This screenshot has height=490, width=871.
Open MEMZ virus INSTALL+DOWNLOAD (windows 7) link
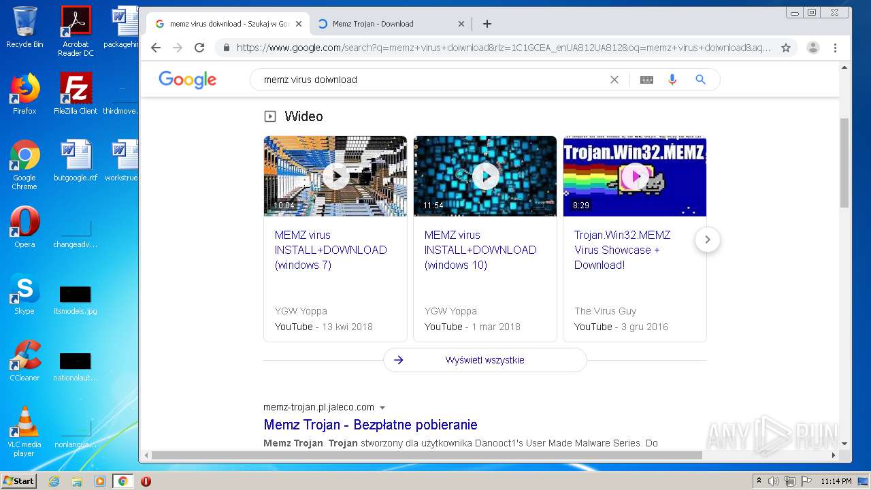pos(331,250)
